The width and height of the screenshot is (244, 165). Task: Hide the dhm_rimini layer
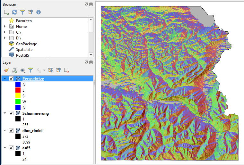click(11, 131)
